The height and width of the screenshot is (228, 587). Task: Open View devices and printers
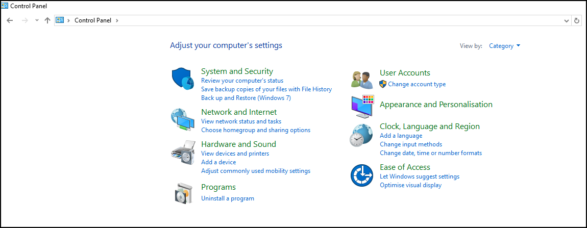pos(235,154)
